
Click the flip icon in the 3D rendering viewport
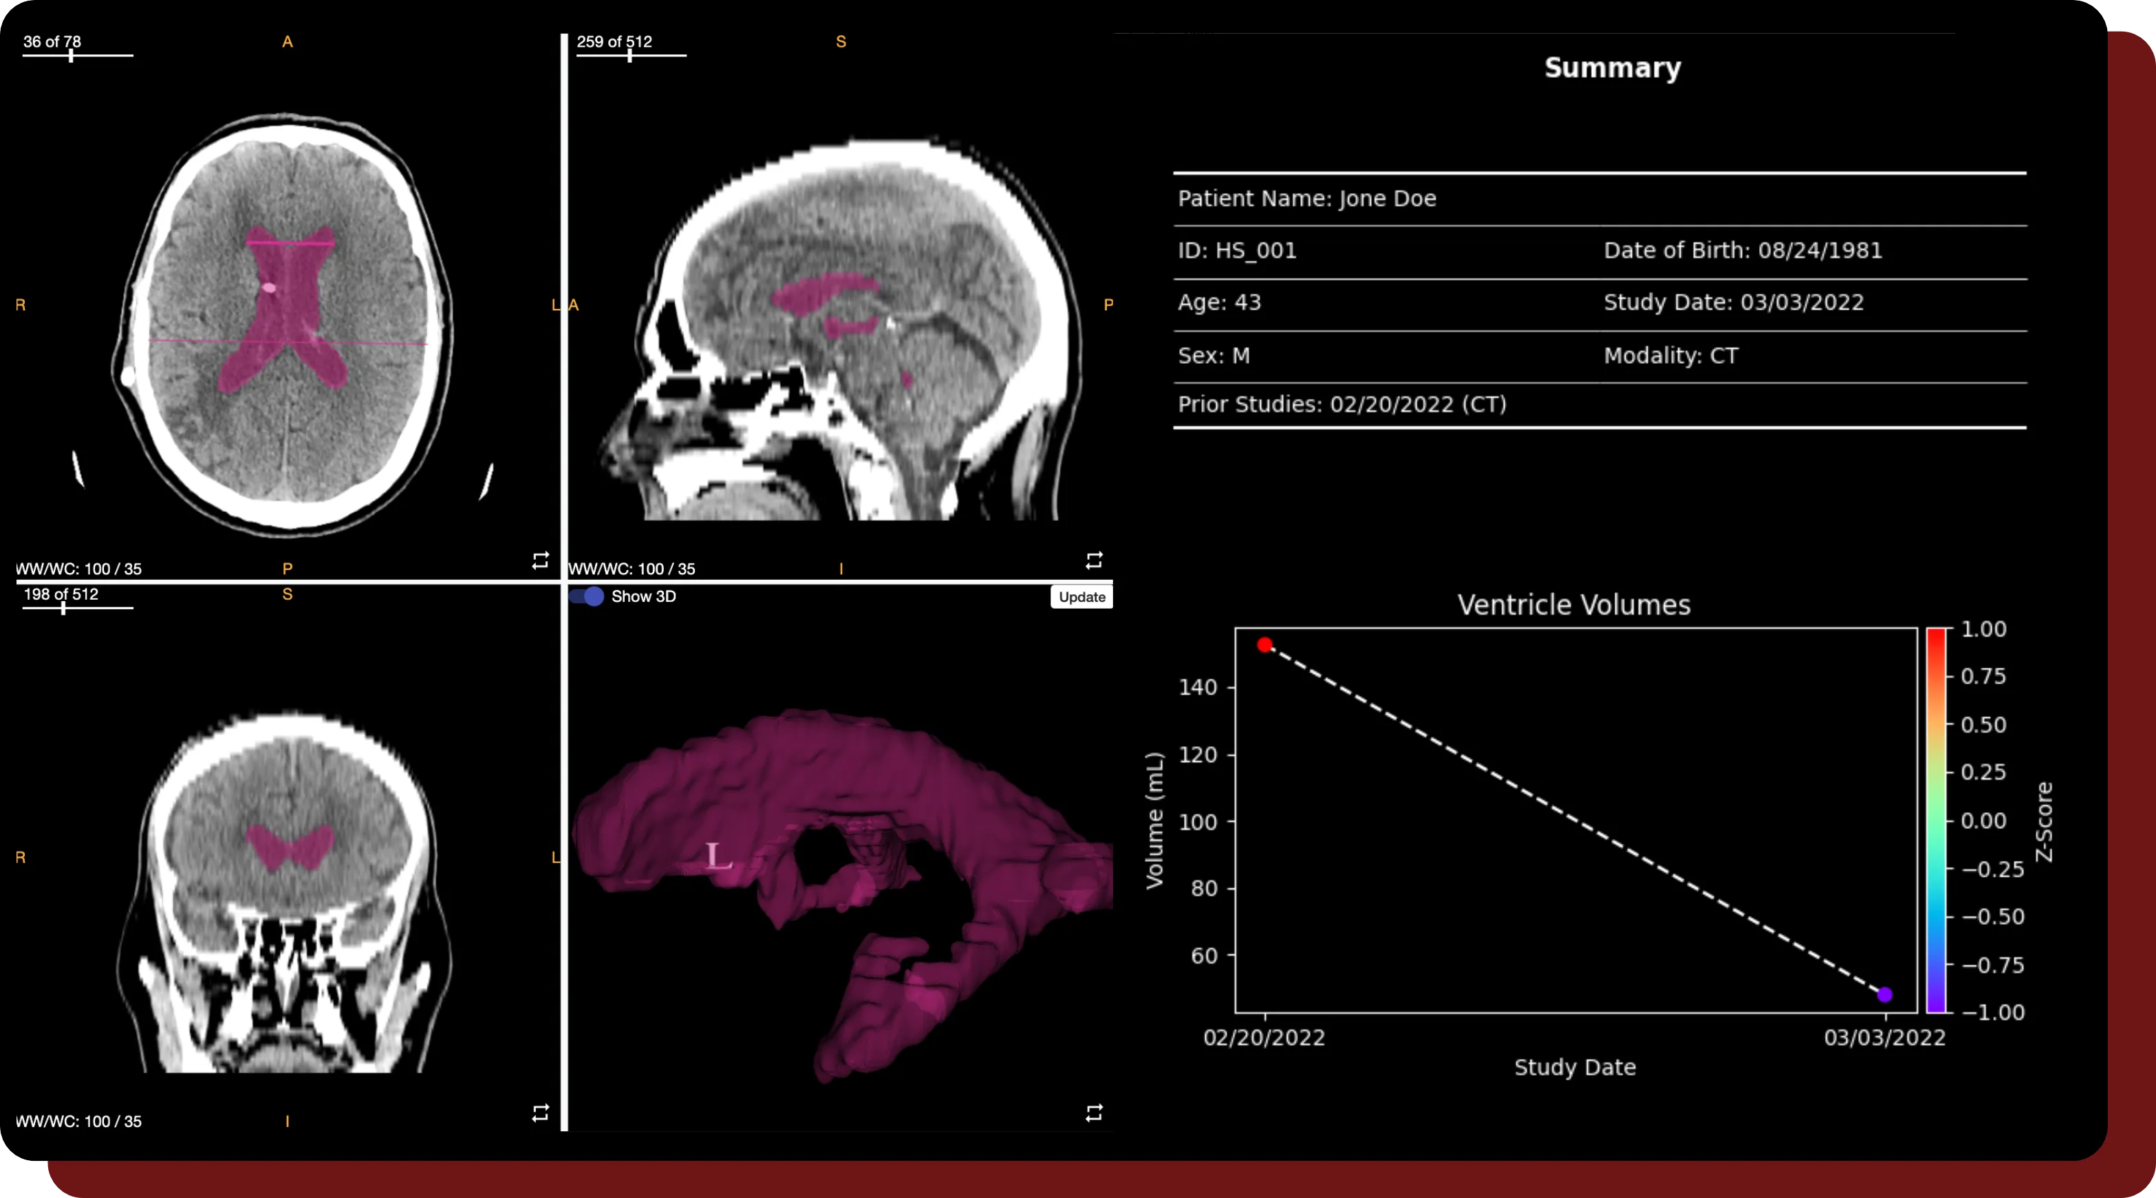[1095, 1113]
